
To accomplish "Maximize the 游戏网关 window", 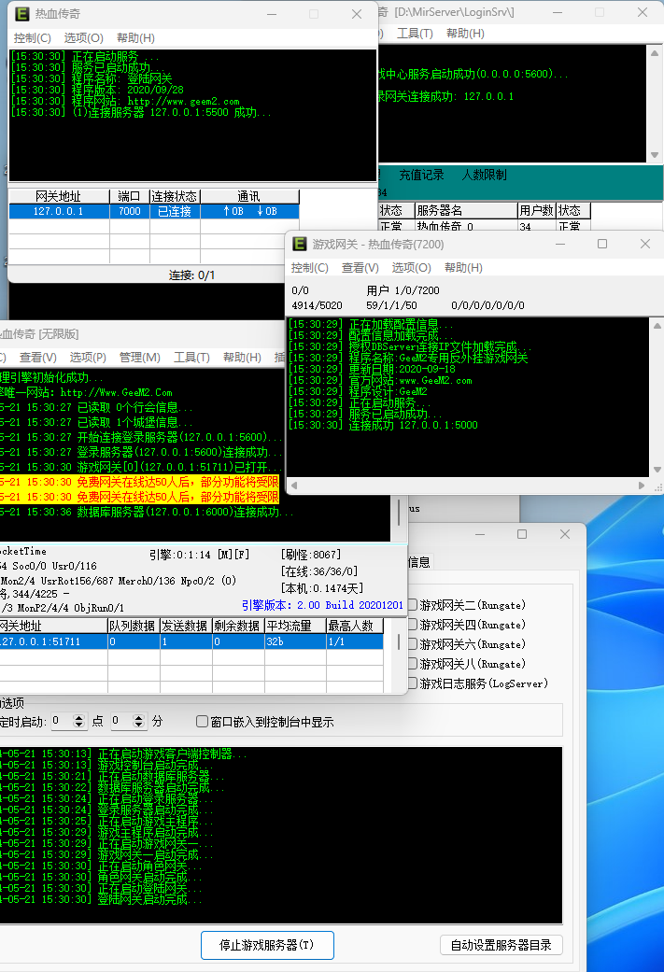I will [x=602, y=244].
